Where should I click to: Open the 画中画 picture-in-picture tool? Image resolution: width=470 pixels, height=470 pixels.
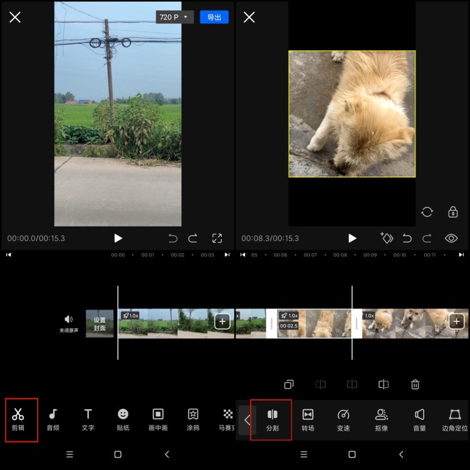(158, 419)
